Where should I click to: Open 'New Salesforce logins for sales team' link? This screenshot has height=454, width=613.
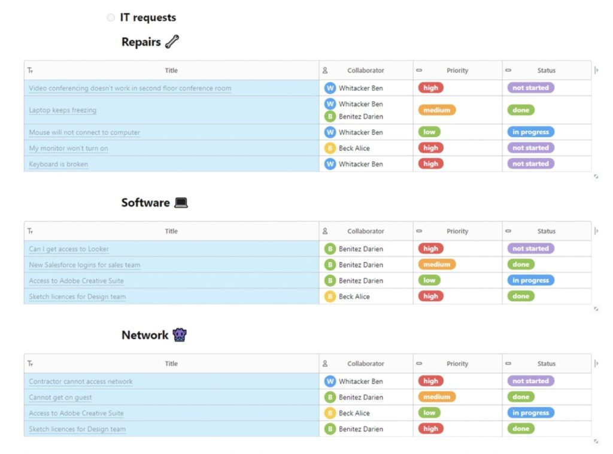tap(84, 265)
